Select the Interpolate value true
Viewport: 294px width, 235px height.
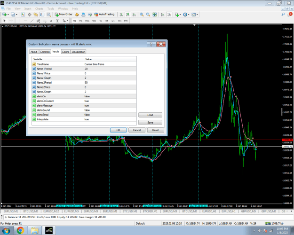pos(110,119)
